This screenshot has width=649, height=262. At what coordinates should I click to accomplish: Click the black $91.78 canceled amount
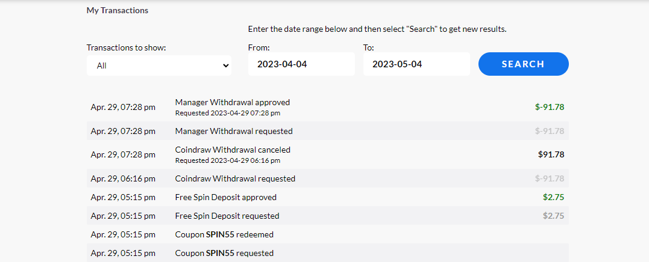[x=551, y=154]
